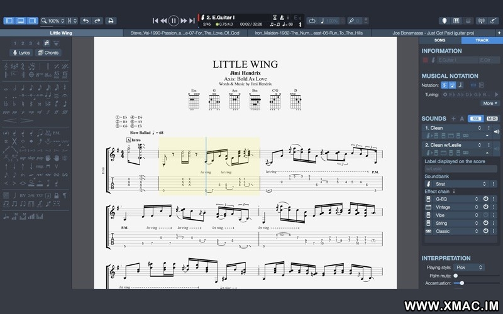The image size is (503, 314).
Task: Enable the Vibe effect power button
Action: [x=485, y=215]
